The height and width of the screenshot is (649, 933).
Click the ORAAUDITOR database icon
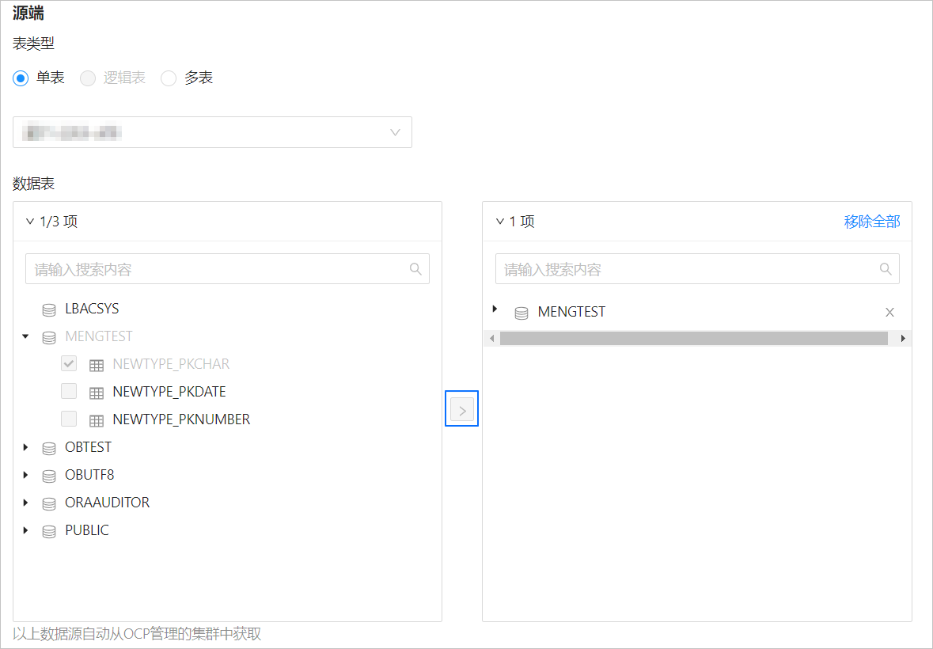click(x=49, y=504)
